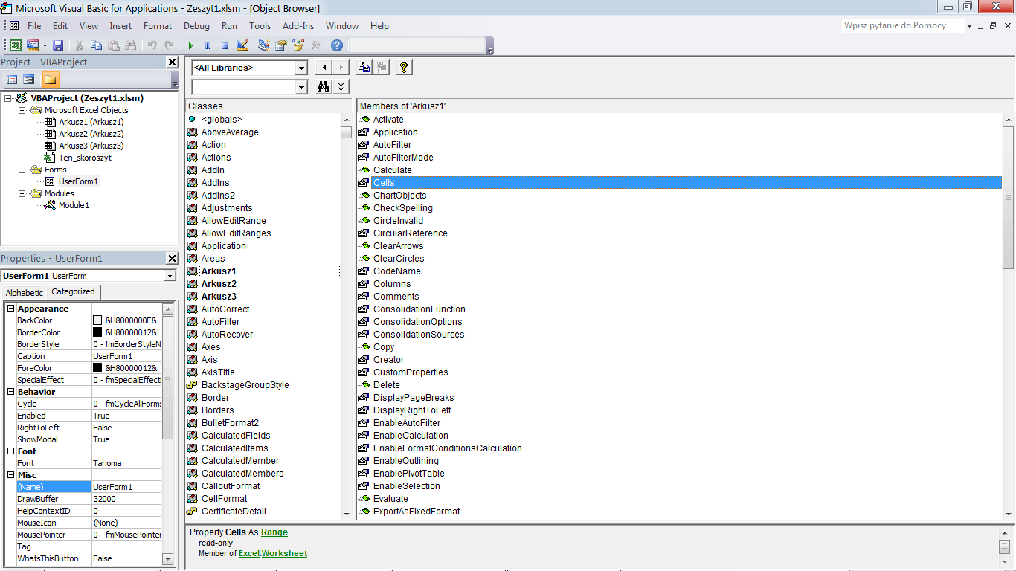Click the Search binoculars in Object Browser
Screen dimensions: 1016x571
click(x=324, y=87)
